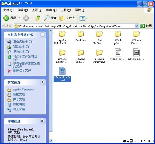This screenshot has width=155, height=144.
Task: Select the iPad Upda... folder
Action: (x=118, y=37)
